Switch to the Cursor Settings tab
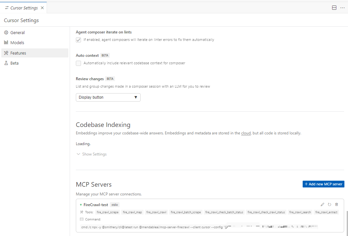348x236 pixels. click(x=23, y=8)
